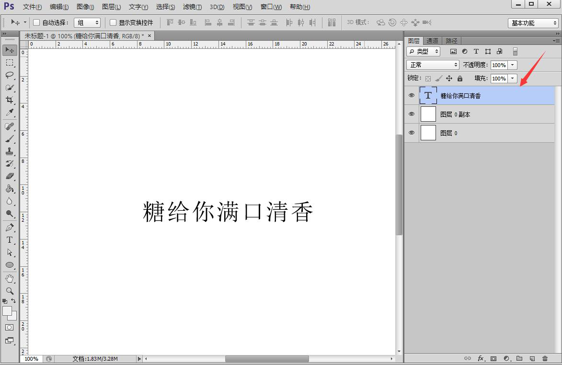Check the 显示变换控件 option
Viewport: 562px width, 365px height.
113,22
